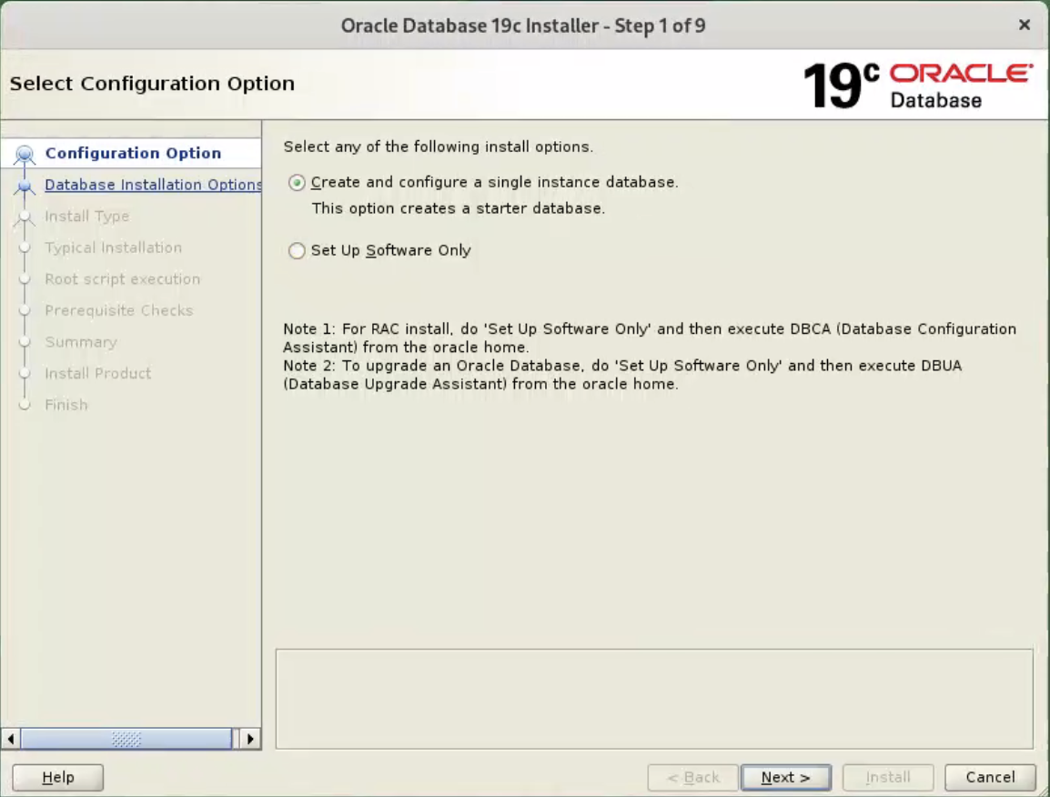1050x797 pixels.
Task: Click the empty message box at the bottom
Action: coord(654,699)
